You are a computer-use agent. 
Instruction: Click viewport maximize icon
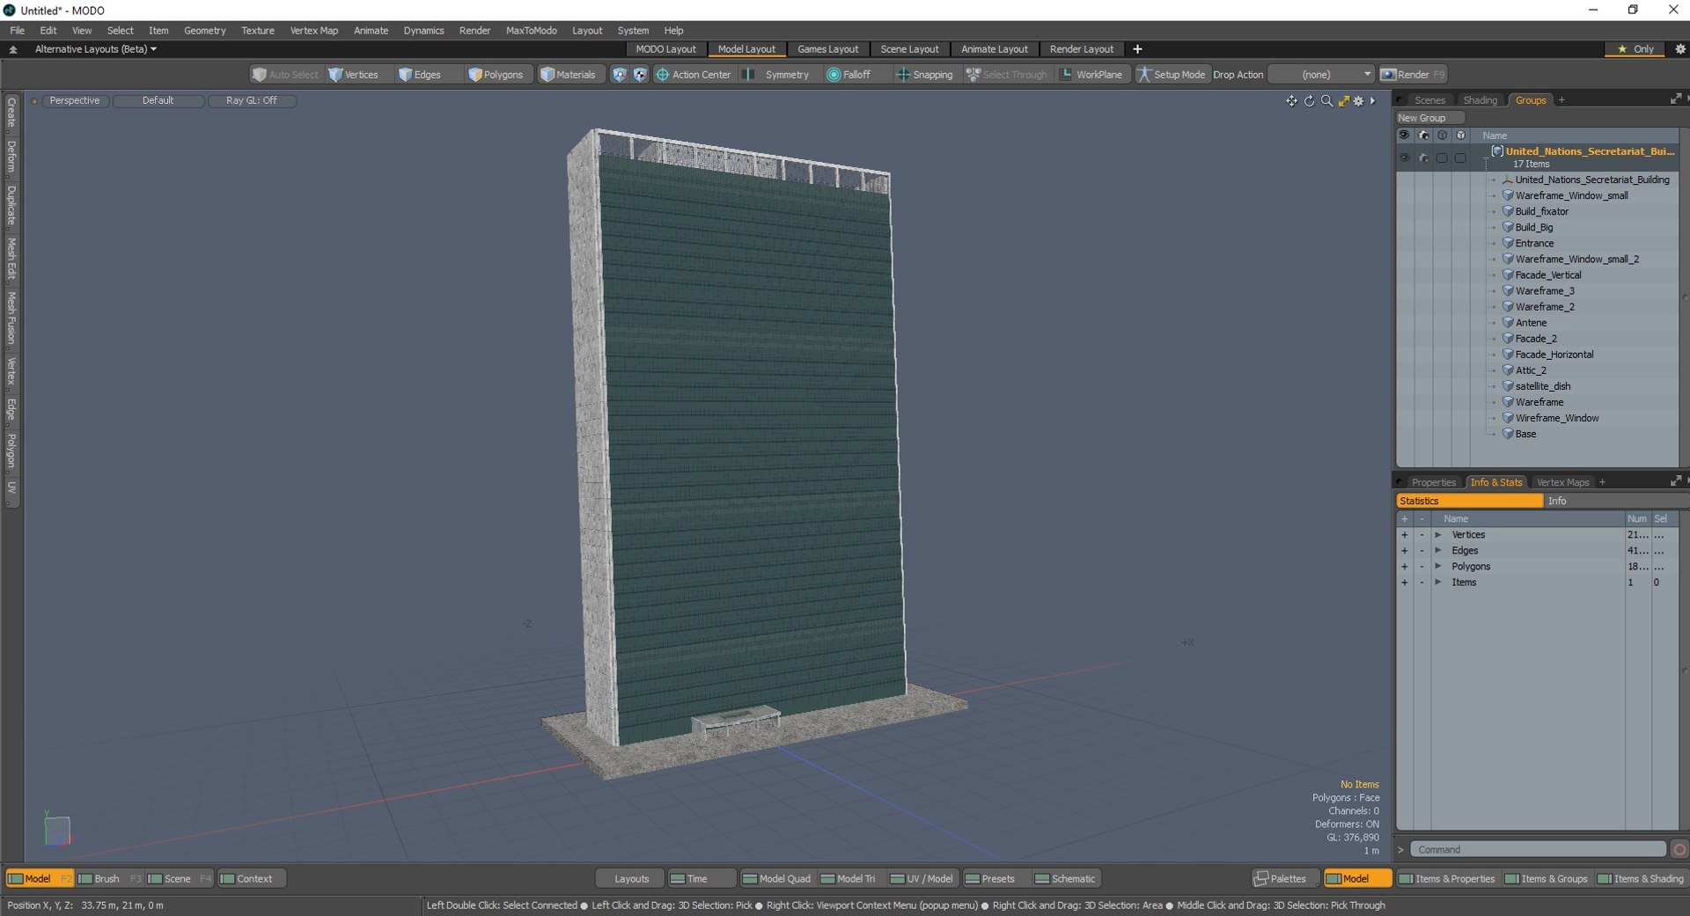click(1343, 101)
